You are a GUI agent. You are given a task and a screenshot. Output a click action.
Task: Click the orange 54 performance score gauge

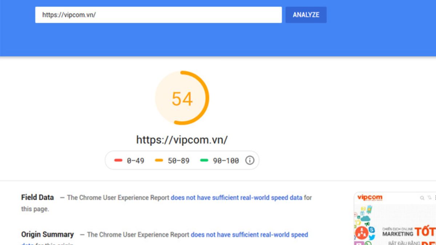pos(182,99)
